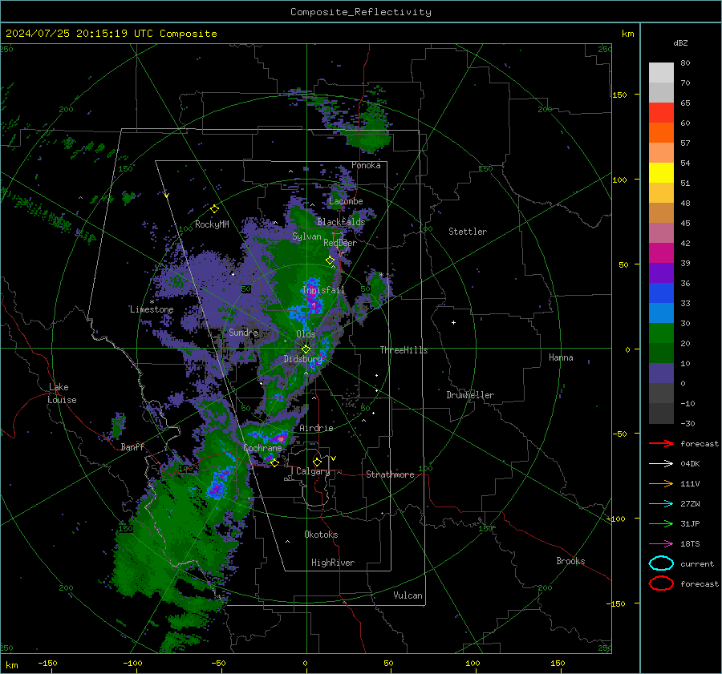Image resolution: width=722 pixels, height=674 pixels.
Task: Click yellow diamond marker below Cochrane
Action: [x=274, y=462]
